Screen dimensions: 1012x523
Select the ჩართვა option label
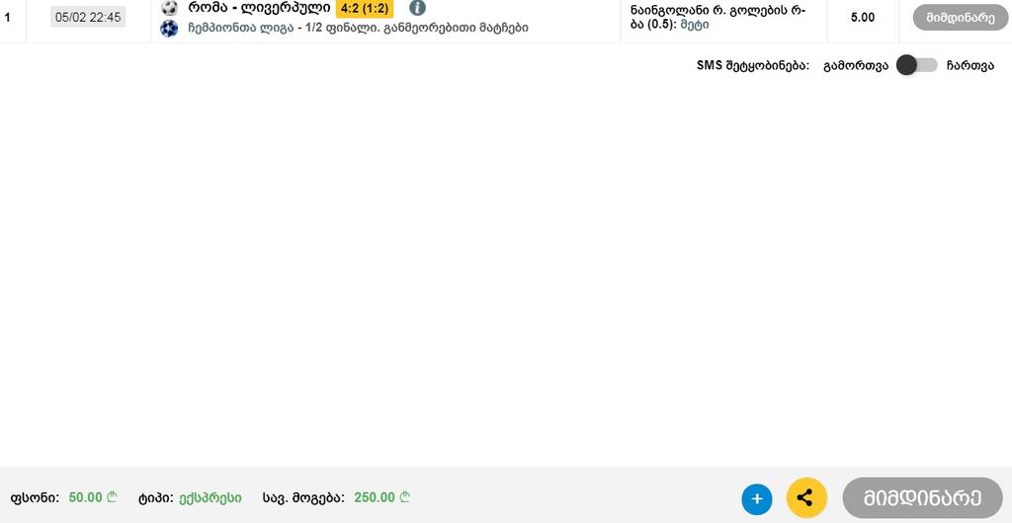click(970, 65)
